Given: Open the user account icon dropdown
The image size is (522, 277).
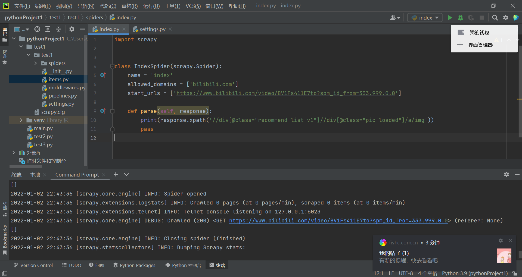Looking at the screenshot, I should point(395,18).
